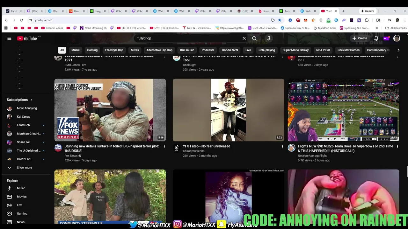Open YouTube notifications bell
Viewport: 408px width, 229px height.
(376, 38)
